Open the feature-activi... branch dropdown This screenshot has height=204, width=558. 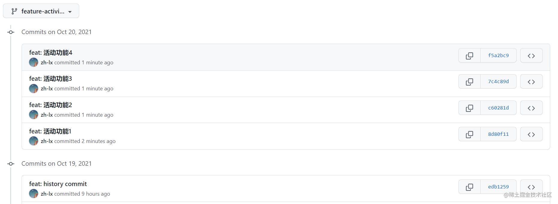click(x=41, y=11)
